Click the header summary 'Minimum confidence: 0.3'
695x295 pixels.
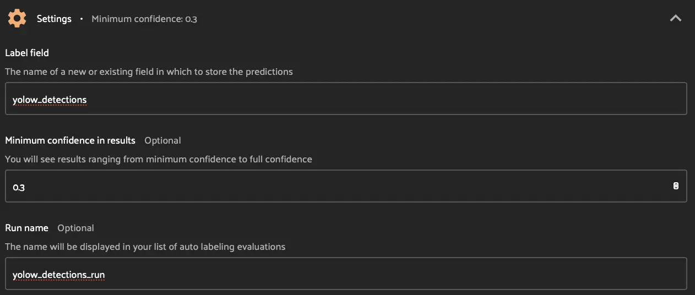click(x=144, y=19)
